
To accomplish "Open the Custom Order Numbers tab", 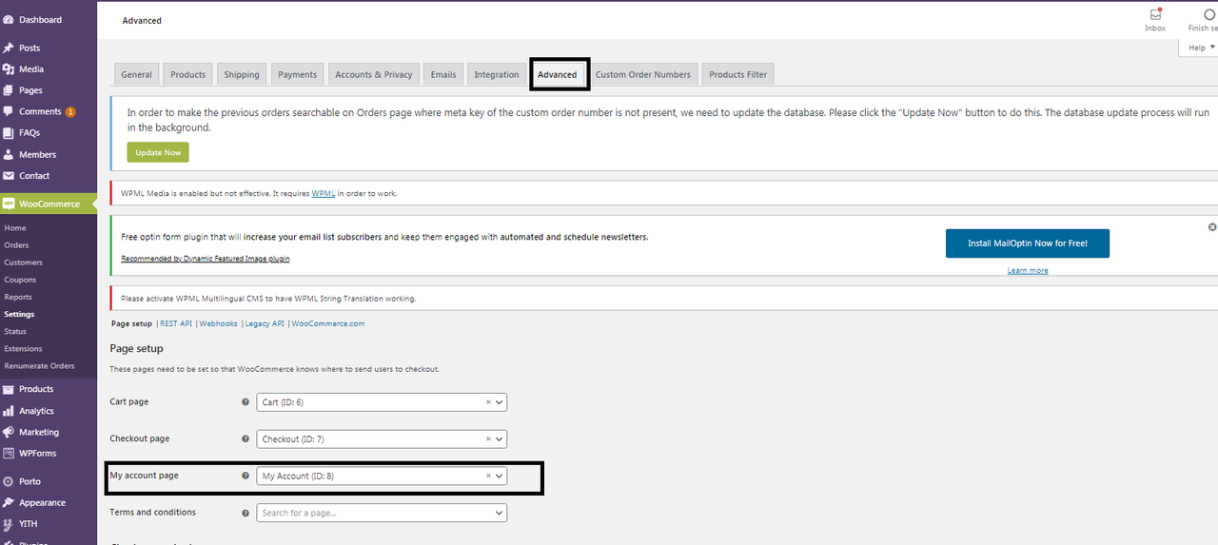I will click(643, 74).
